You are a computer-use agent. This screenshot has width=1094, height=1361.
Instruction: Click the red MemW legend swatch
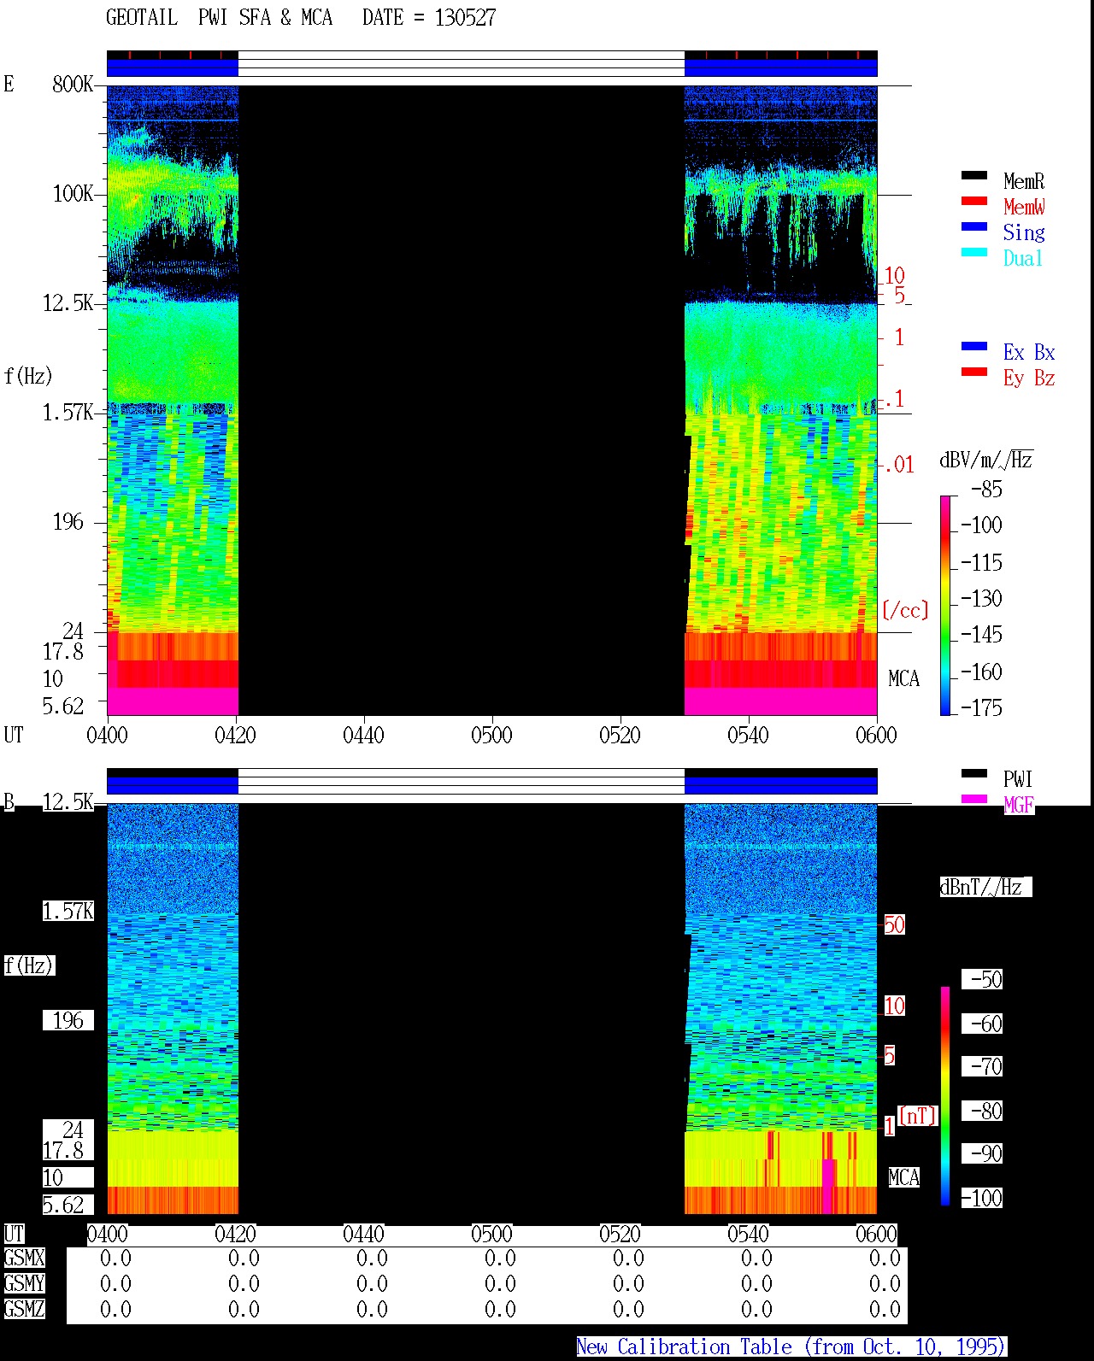click(x=973, y=202)
